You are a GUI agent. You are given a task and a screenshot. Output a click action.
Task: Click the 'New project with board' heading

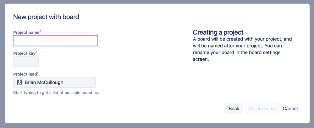click(x=46, y=17)
